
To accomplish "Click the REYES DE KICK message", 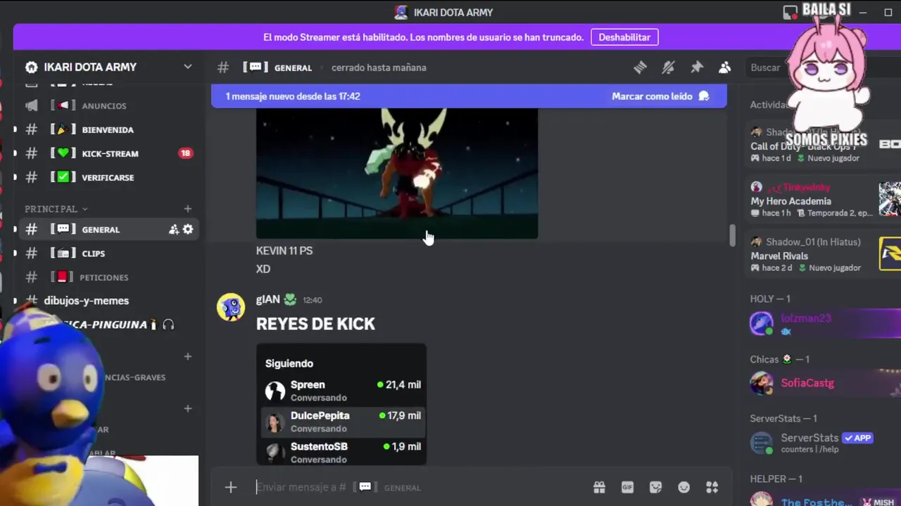I will coord(315,324).
